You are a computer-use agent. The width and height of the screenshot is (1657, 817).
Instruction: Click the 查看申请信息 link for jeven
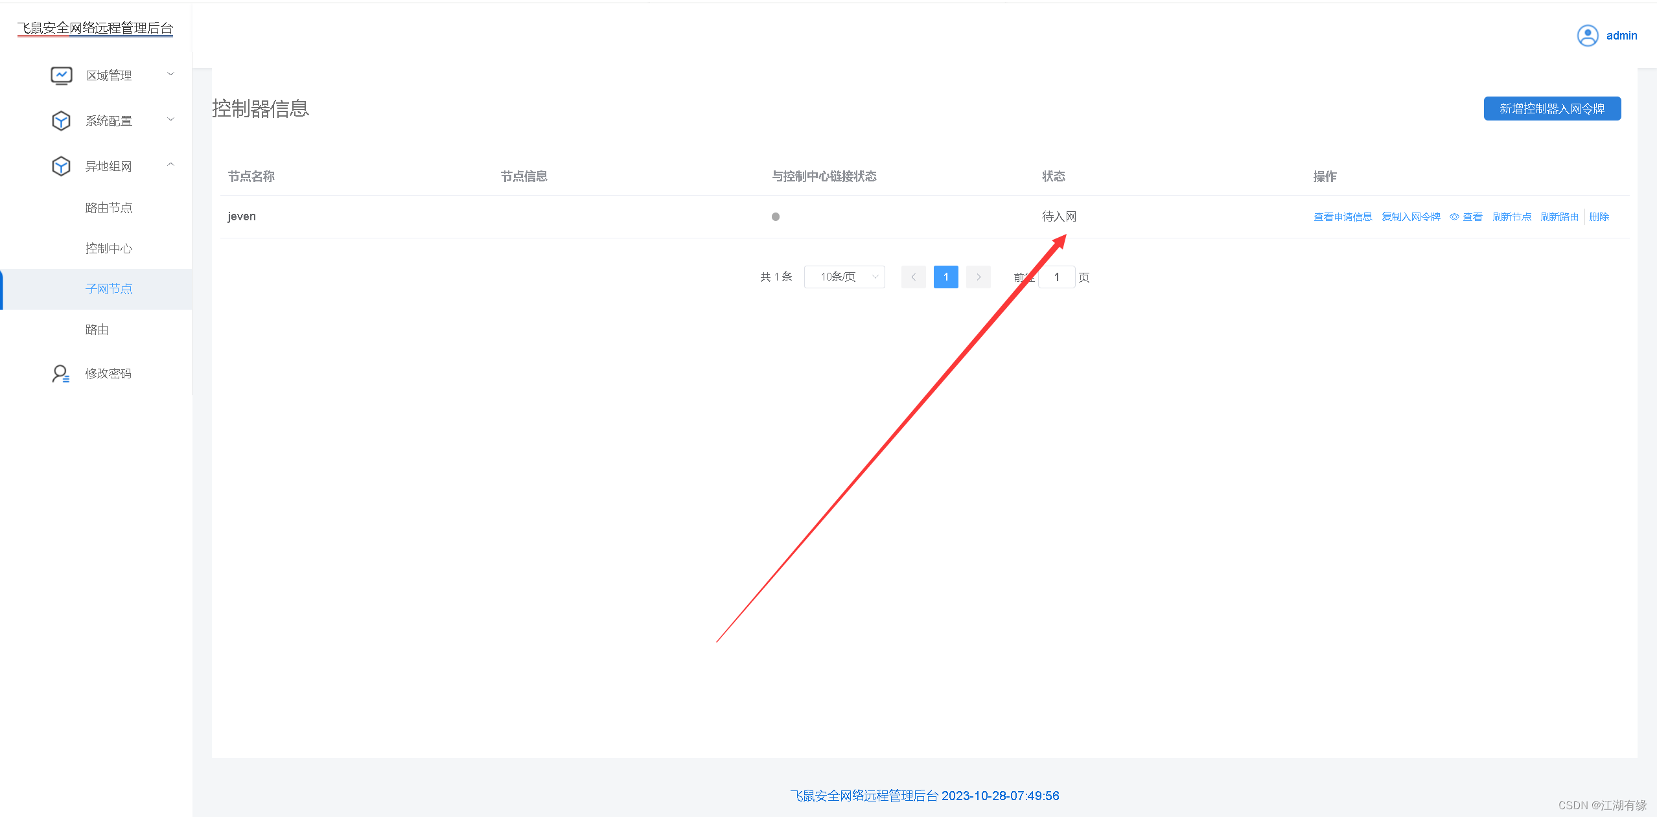(x=1343, y=217)
